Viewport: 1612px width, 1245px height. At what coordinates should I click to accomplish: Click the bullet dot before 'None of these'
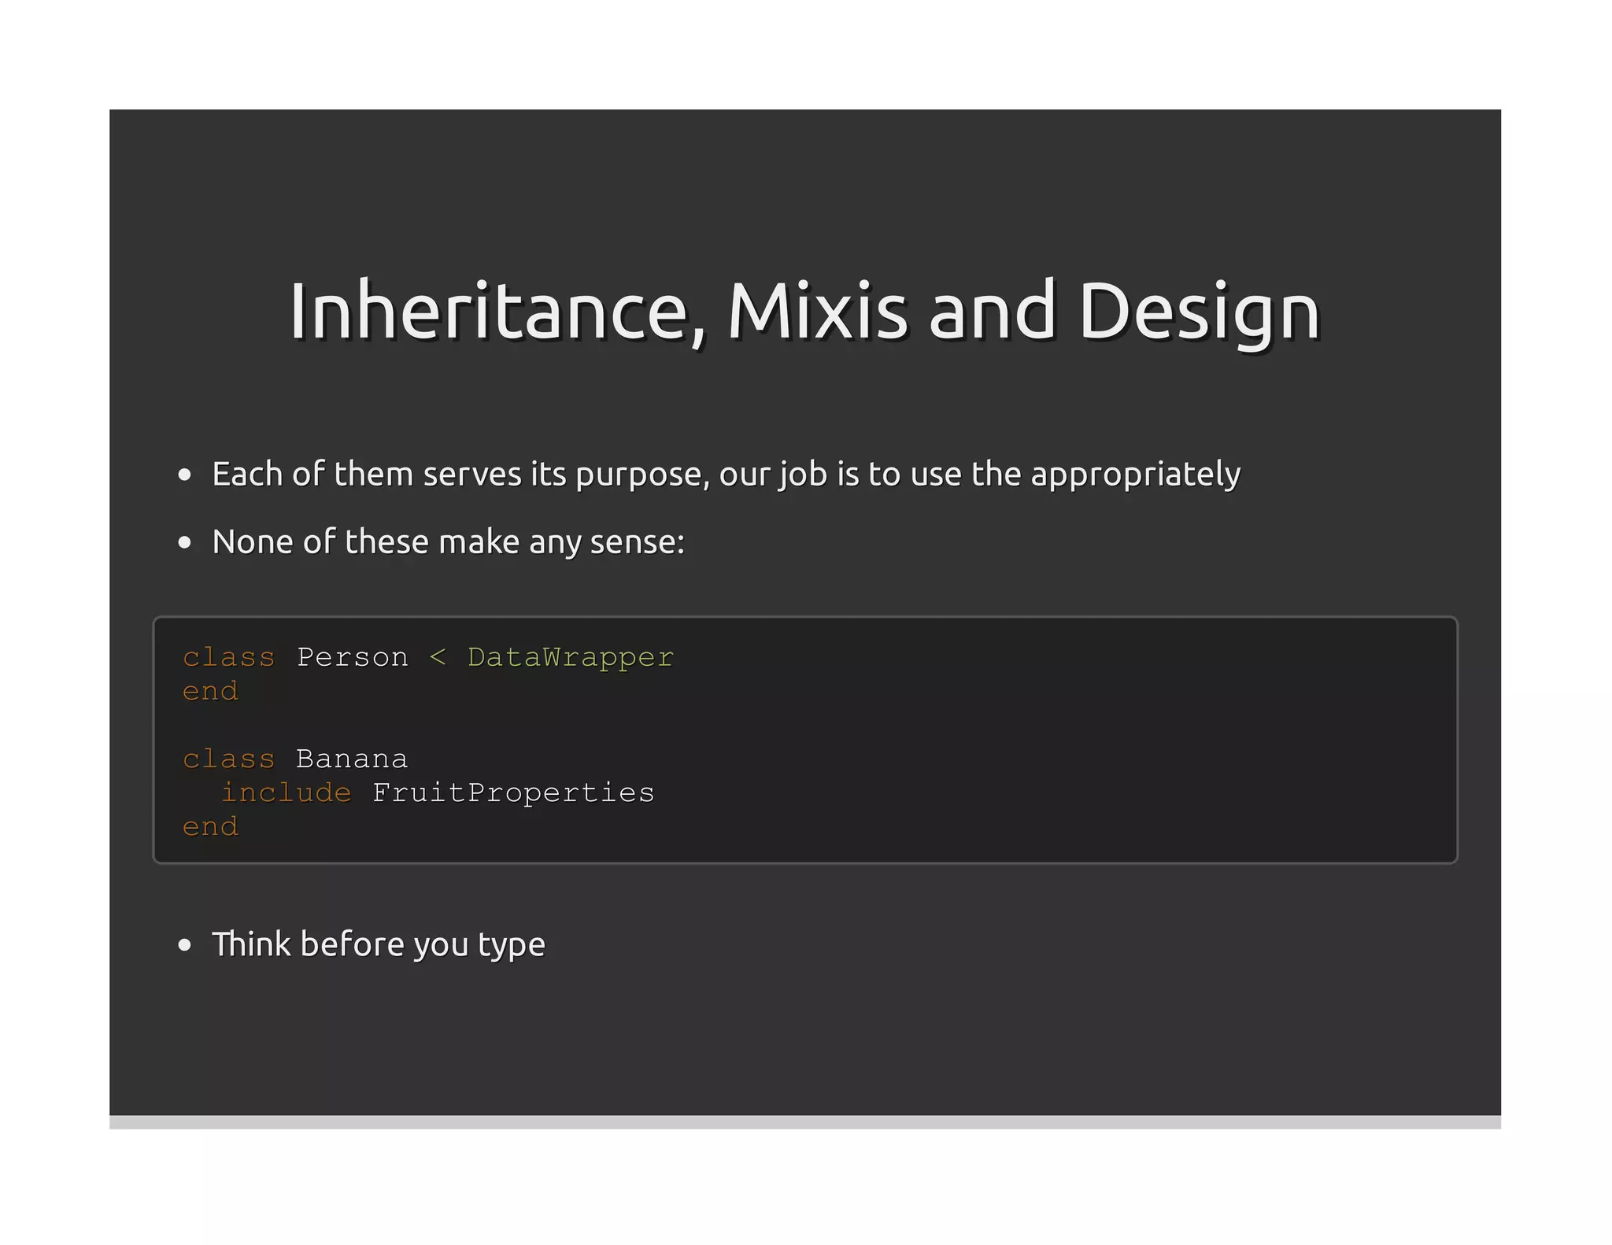tap(185, 543)
